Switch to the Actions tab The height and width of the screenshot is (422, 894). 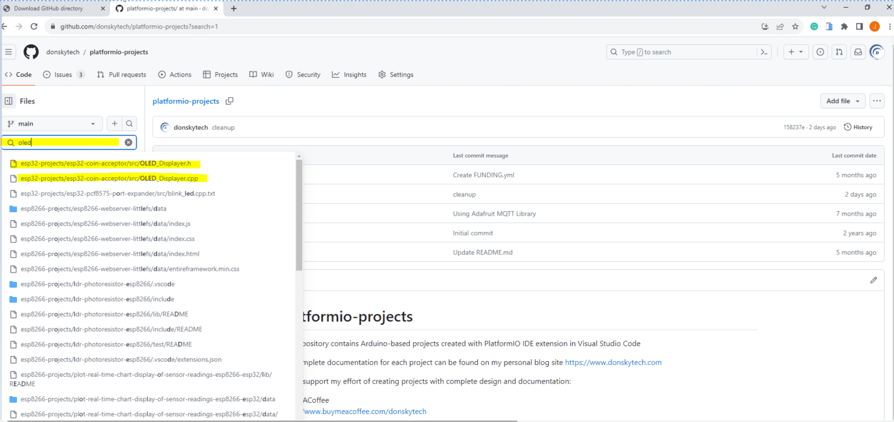pos(175,74)
